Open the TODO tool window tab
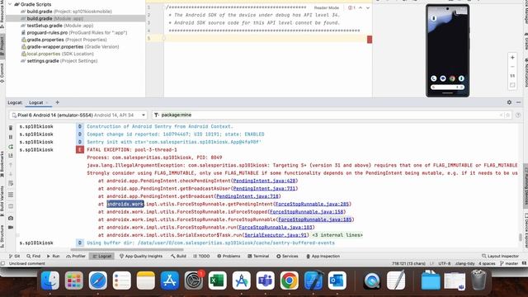Image resolution: width=528 pixels, height=297 pixels. coord(201,257)
